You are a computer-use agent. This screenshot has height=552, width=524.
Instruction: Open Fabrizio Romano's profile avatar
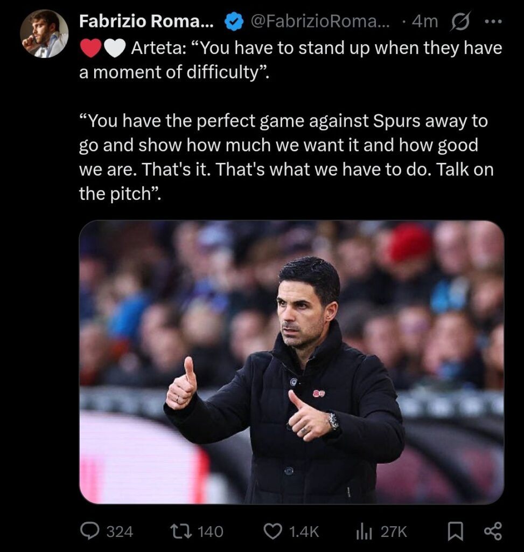[x=44, y=33]
